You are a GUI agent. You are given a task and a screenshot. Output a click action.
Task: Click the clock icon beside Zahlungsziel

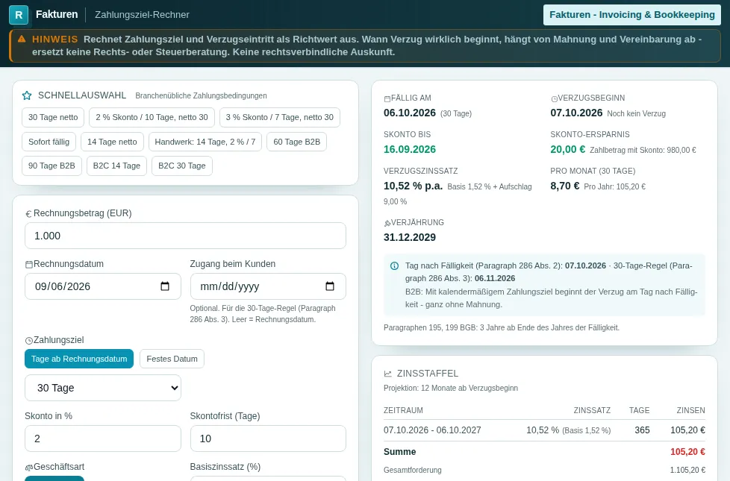tap(29, 341)
